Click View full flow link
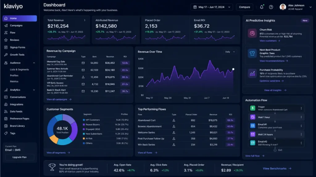 [255, 156]
